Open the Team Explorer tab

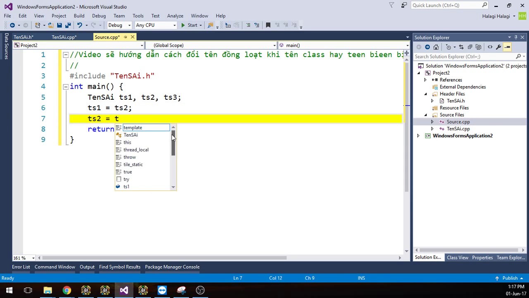511,257
